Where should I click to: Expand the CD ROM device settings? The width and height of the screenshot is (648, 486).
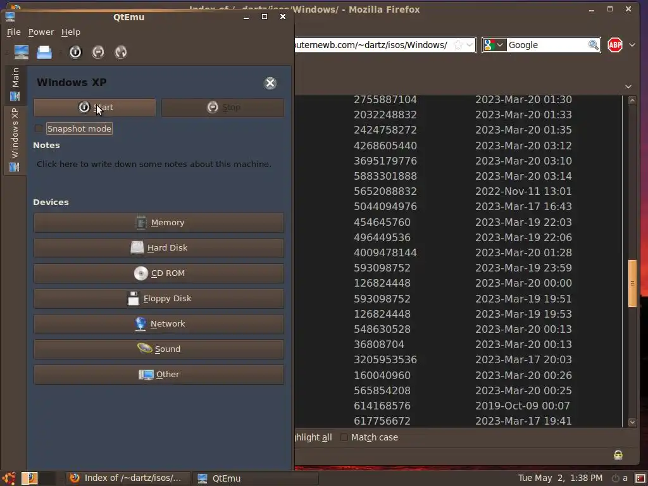click(x=159, y=273)
